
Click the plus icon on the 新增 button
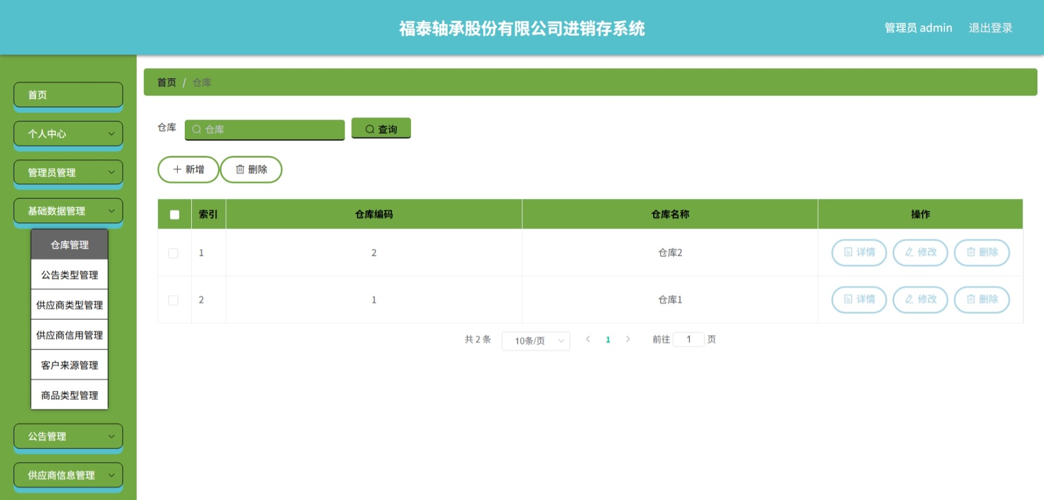click(177, 169)
